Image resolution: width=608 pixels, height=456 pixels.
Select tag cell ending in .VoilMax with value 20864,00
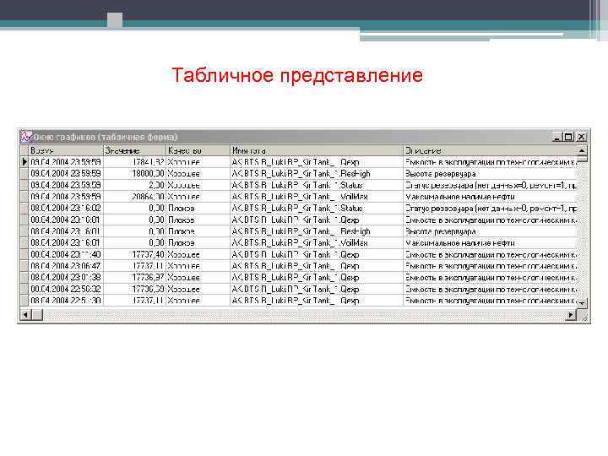tap(317, 197)
